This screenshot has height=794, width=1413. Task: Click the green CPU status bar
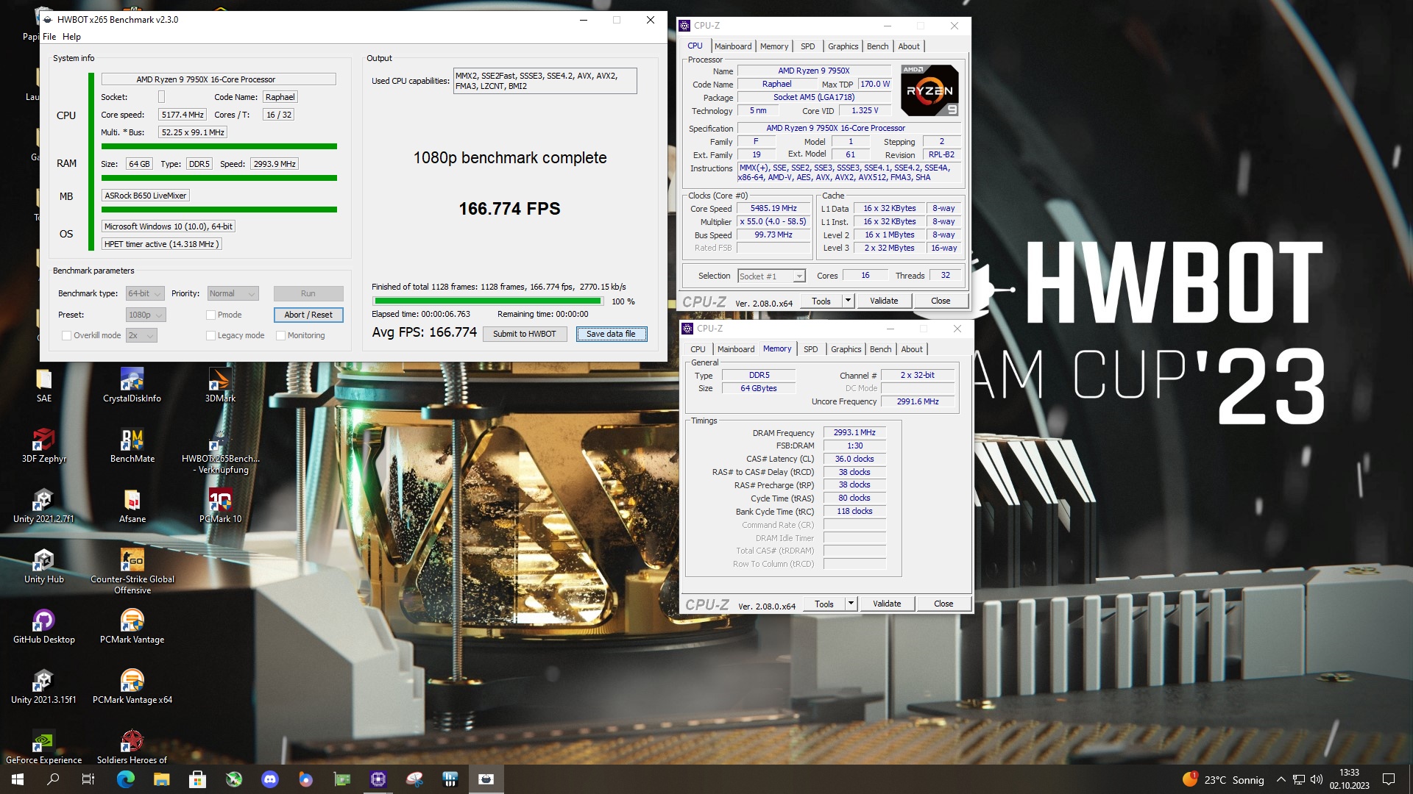(219, 146)
